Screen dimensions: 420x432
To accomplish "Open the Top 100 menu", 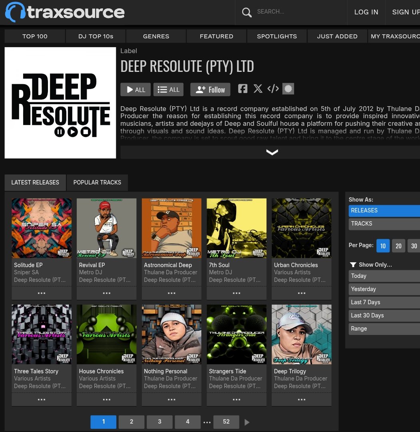I will [x=35, y=36].
